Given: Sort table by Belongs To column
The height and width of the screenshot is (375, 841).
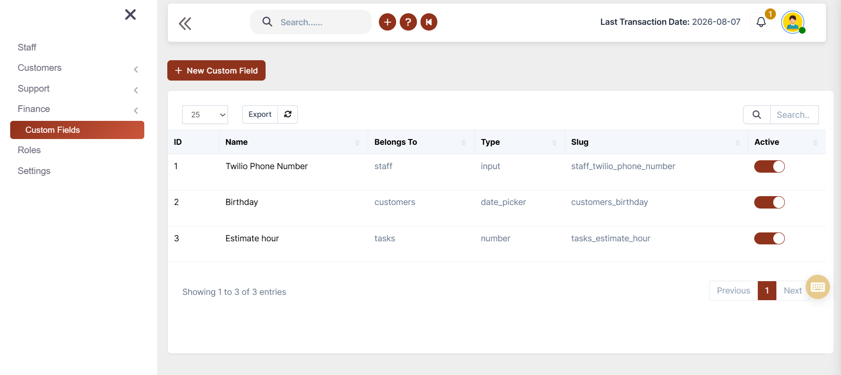Looking at the screenshot, I should pyautogui.click(x=421, y=142).
